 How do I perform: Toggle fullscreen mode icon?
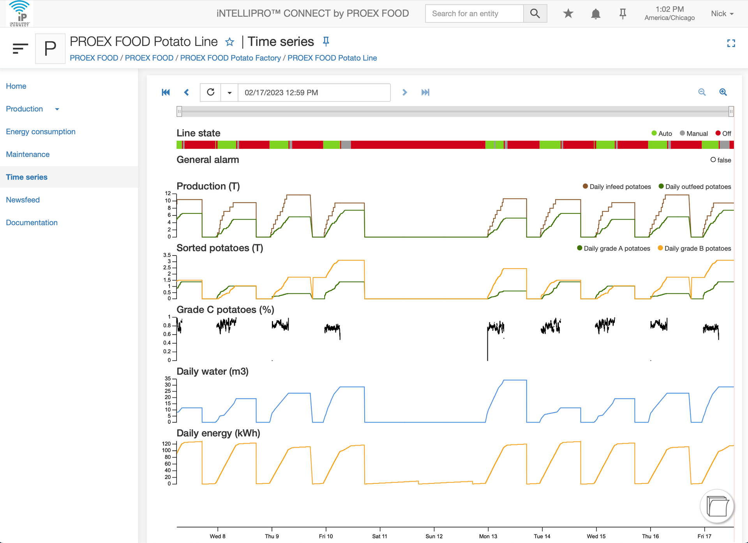pos(731,43)
